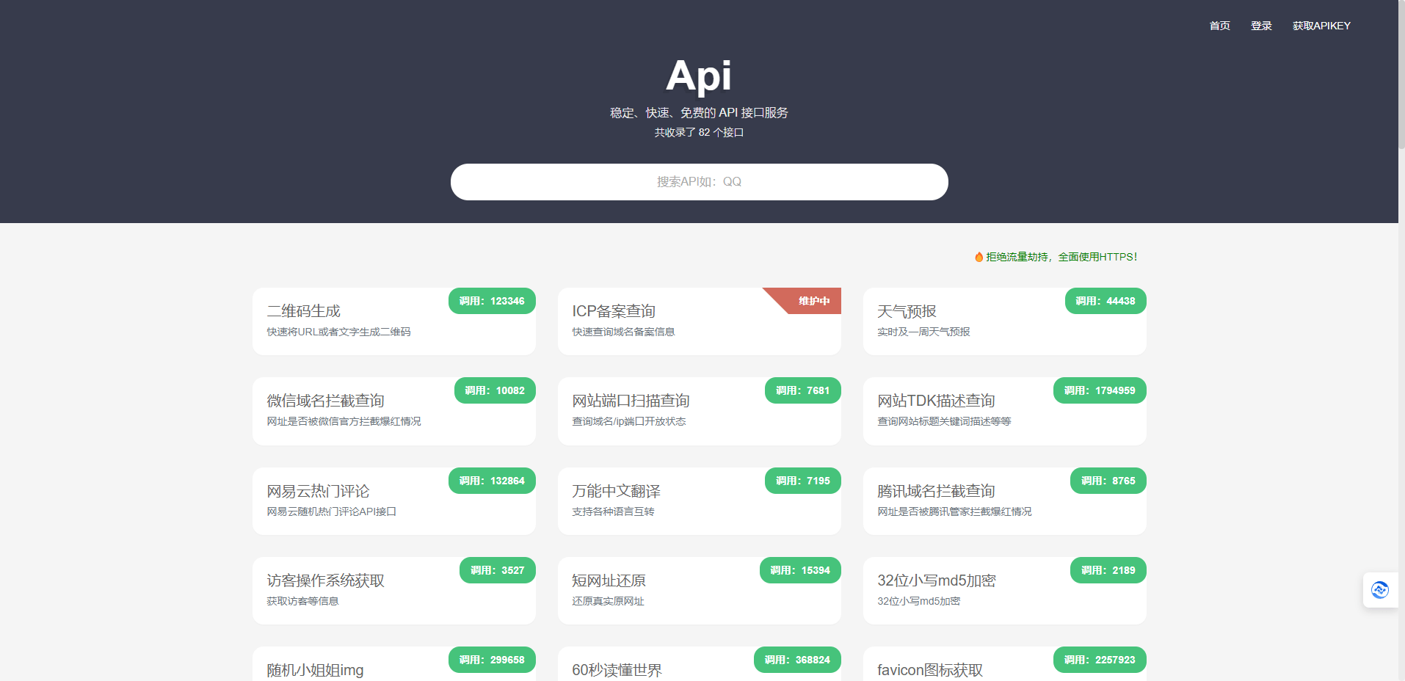
Task: Click the 调用: 1794959 badge on 网站TDK描述查询
Action: pos(1099,390)
